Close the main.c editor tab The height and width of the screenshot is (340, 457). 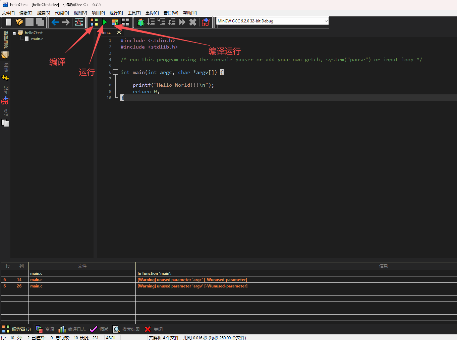point(119,32)
